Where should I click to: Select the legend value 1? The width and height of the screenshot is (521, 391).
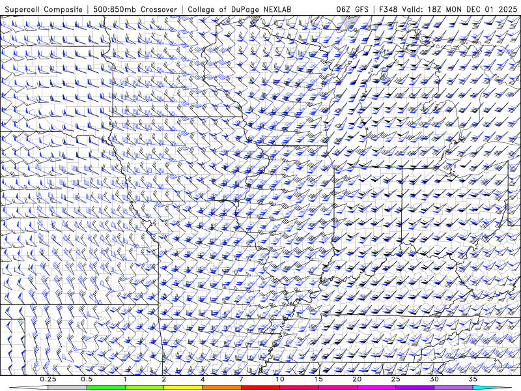click(x=125, y=379)
